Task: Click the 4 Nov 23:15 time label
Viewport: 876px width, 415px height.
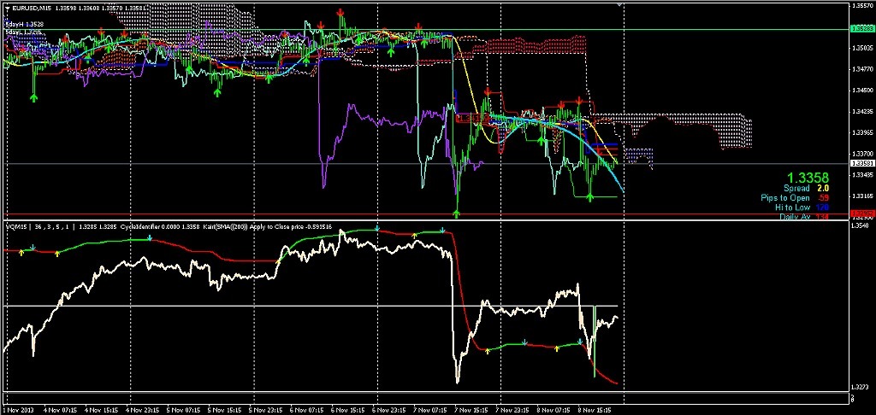Action: point(141,410)
